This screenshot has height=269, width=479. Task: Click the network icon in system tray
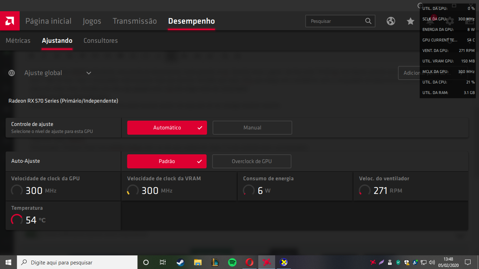[424, 262]
